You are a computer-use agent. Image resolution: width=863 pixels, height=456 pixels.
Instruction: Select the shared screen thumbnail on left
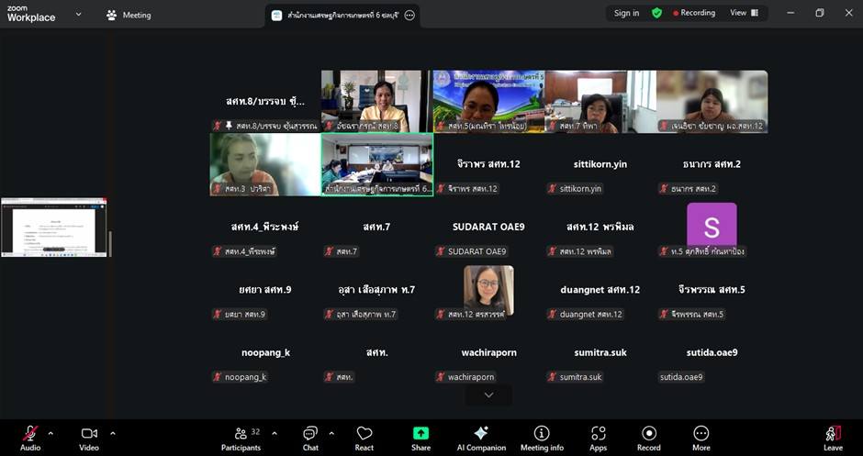pos(54,228)
